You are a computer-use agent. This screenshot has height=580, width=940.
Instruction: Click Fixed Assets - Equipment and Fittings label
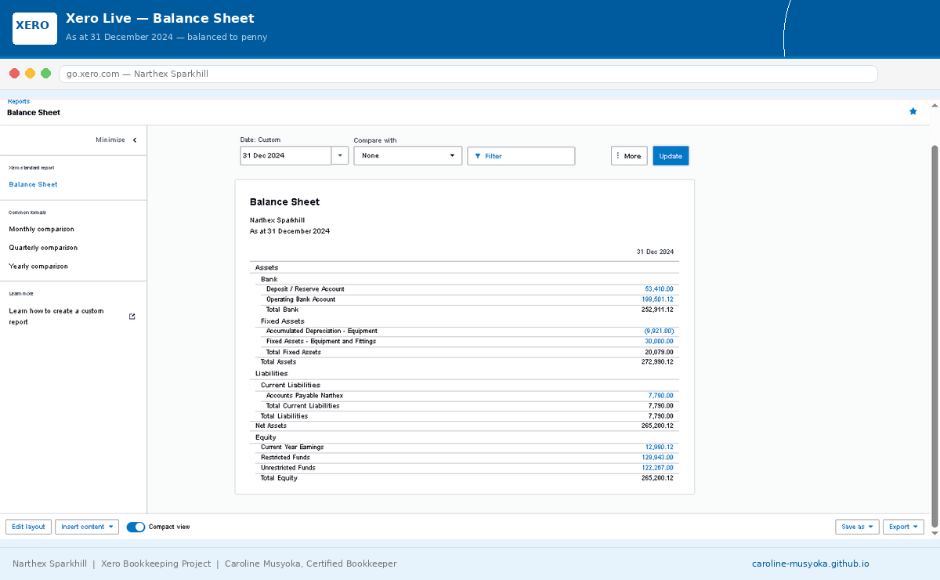321,342
